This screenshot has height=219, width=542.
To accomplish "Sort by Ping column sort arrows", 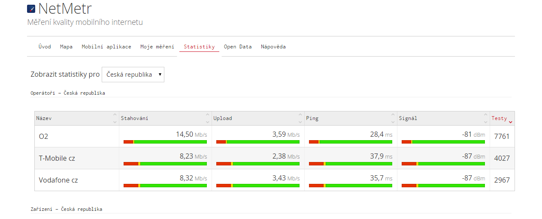I will point(393,118).
